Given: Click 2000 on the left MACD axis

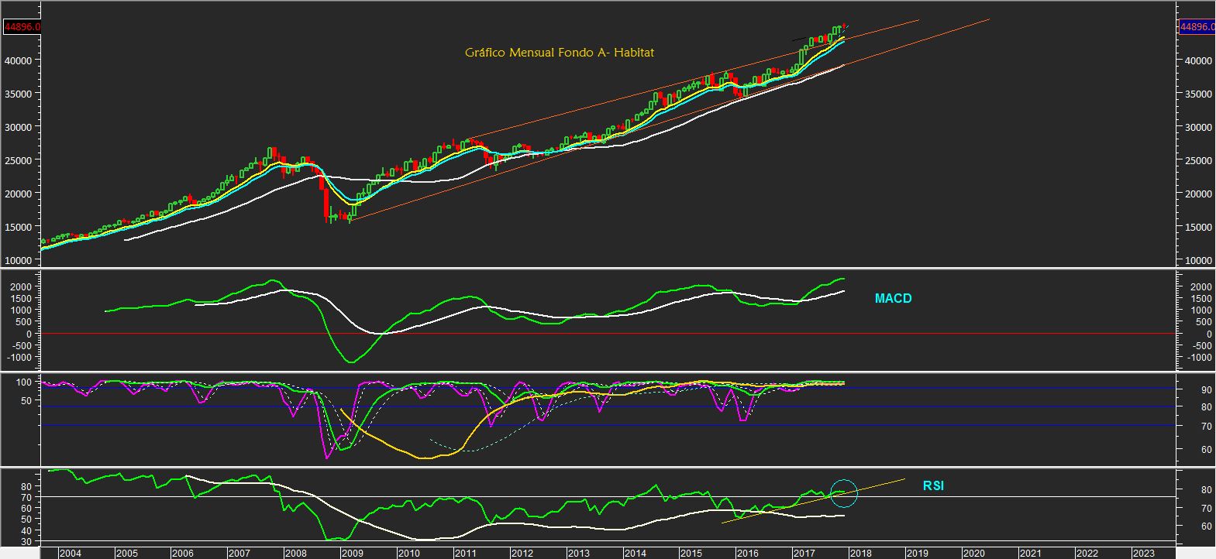Looking at the screenshot, I should [21, 286].
